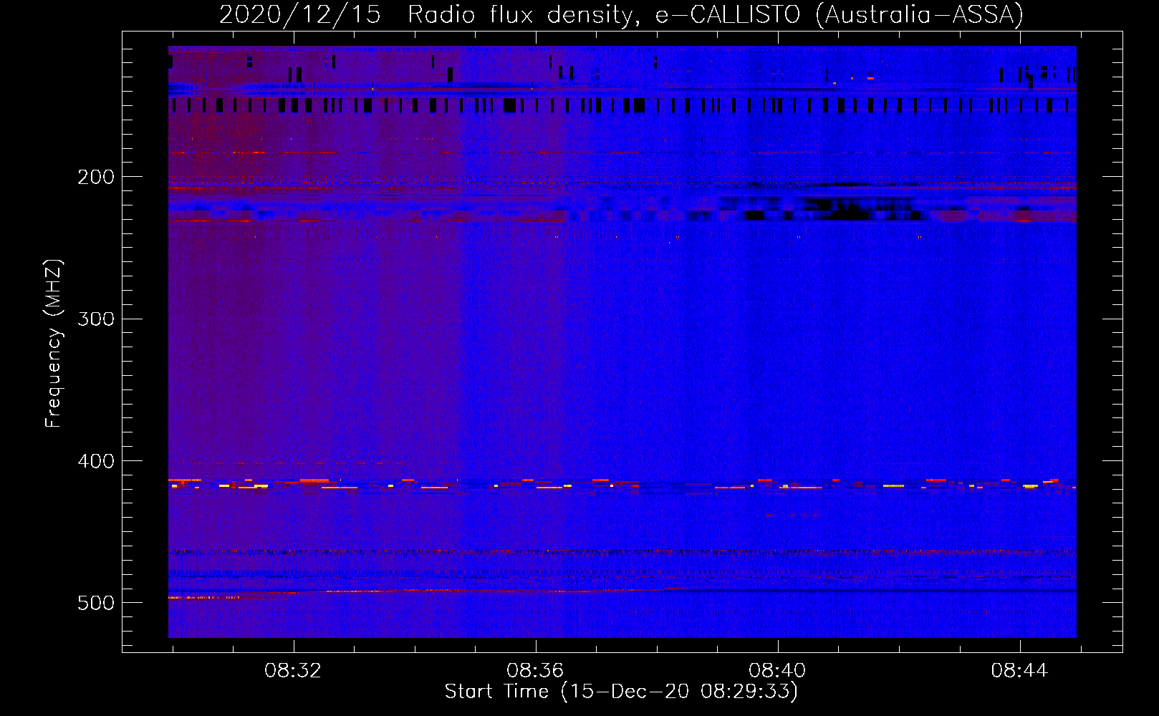Viewport: 1159px width, 716px height.
Task: Click the 500 frequency tick label
Action: 96,603
